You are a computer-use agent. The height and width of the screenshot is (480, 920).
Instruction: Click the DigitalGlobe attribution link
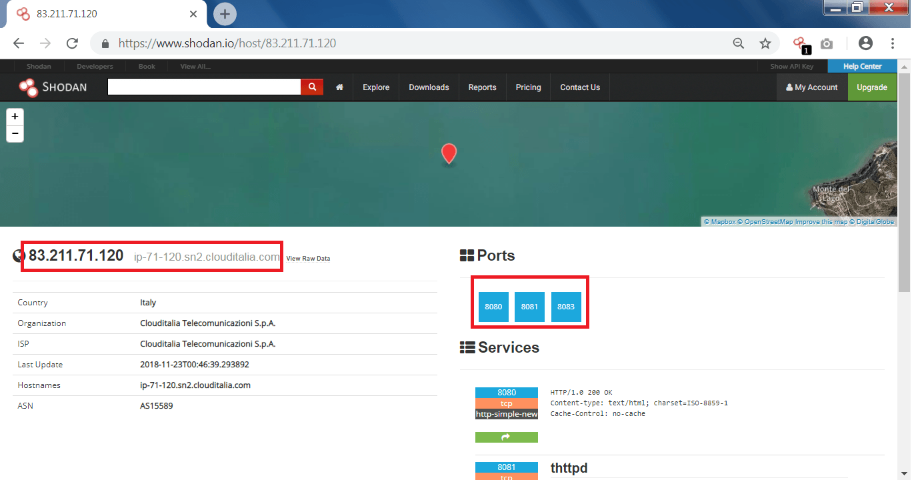point(872,222)
